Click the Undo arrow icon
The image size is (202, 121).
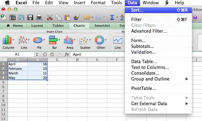[x=87, y=17]
